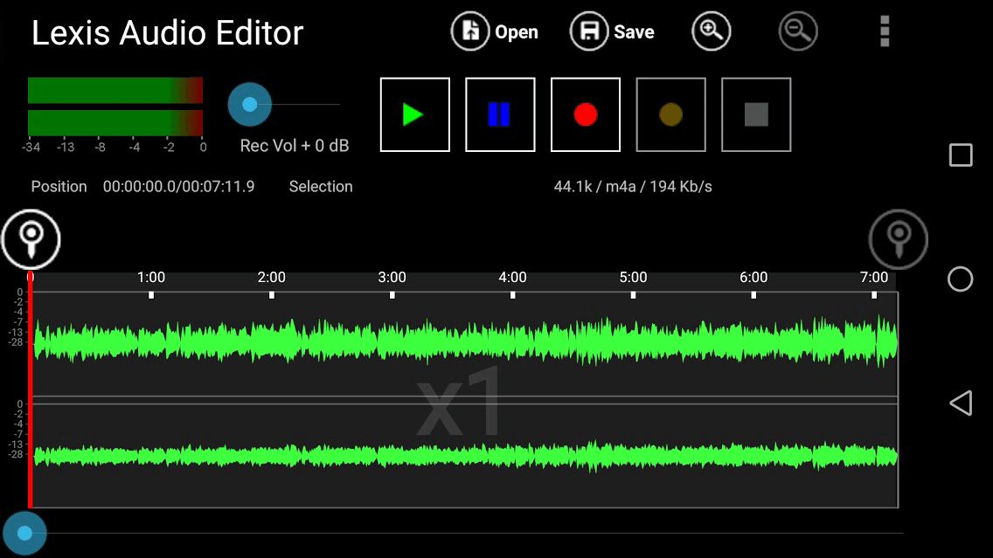Viewport: 993px width, 558px height.
Task: Click the position time 00:00:00.0/00:07:11.9
Action: pos(178,187)
